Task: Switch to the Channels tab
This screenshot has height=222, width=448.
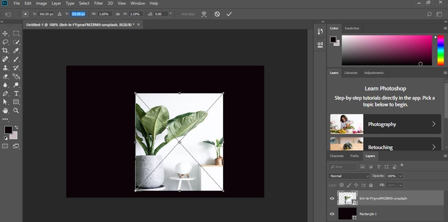Action: point(337,156)
